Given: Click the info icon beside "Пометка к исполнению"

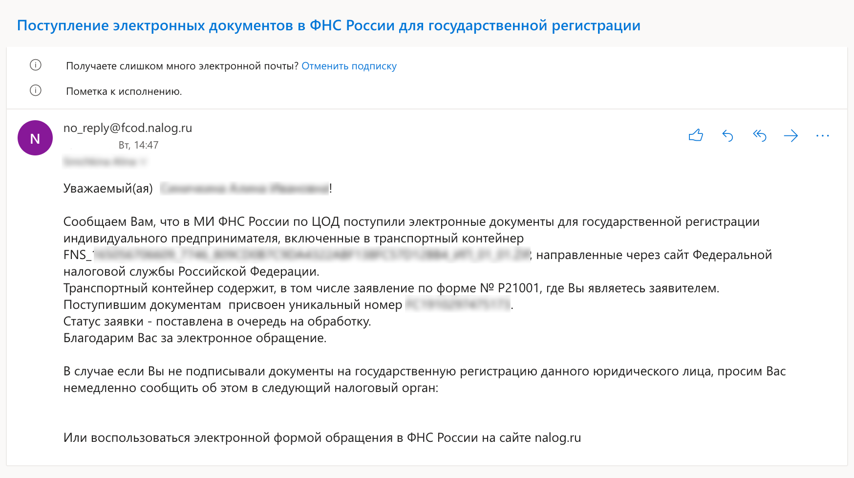Looking at the screenshot, I should point(36,90).
